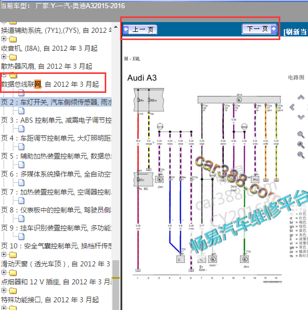
Task: Open 页 7 : 加热装置控制单元 page
Action: pyautogui.click(x=56, y=192)
